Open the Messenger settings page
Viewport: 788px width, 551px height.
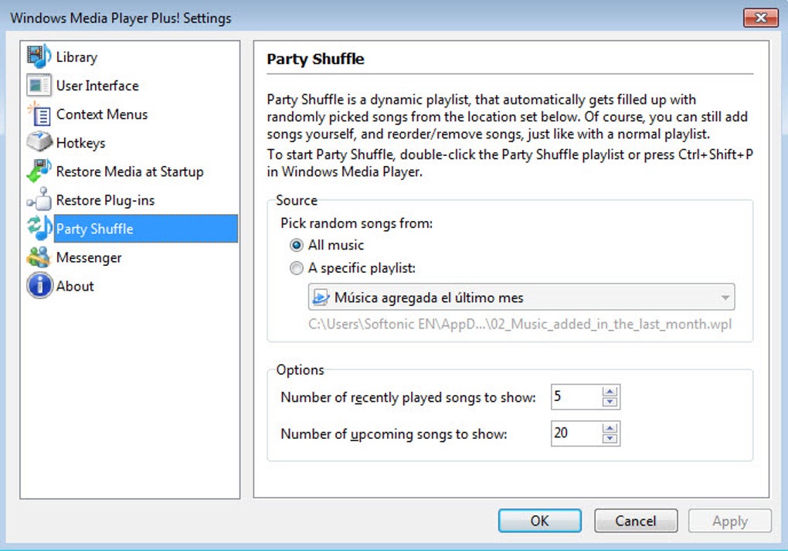89,257
